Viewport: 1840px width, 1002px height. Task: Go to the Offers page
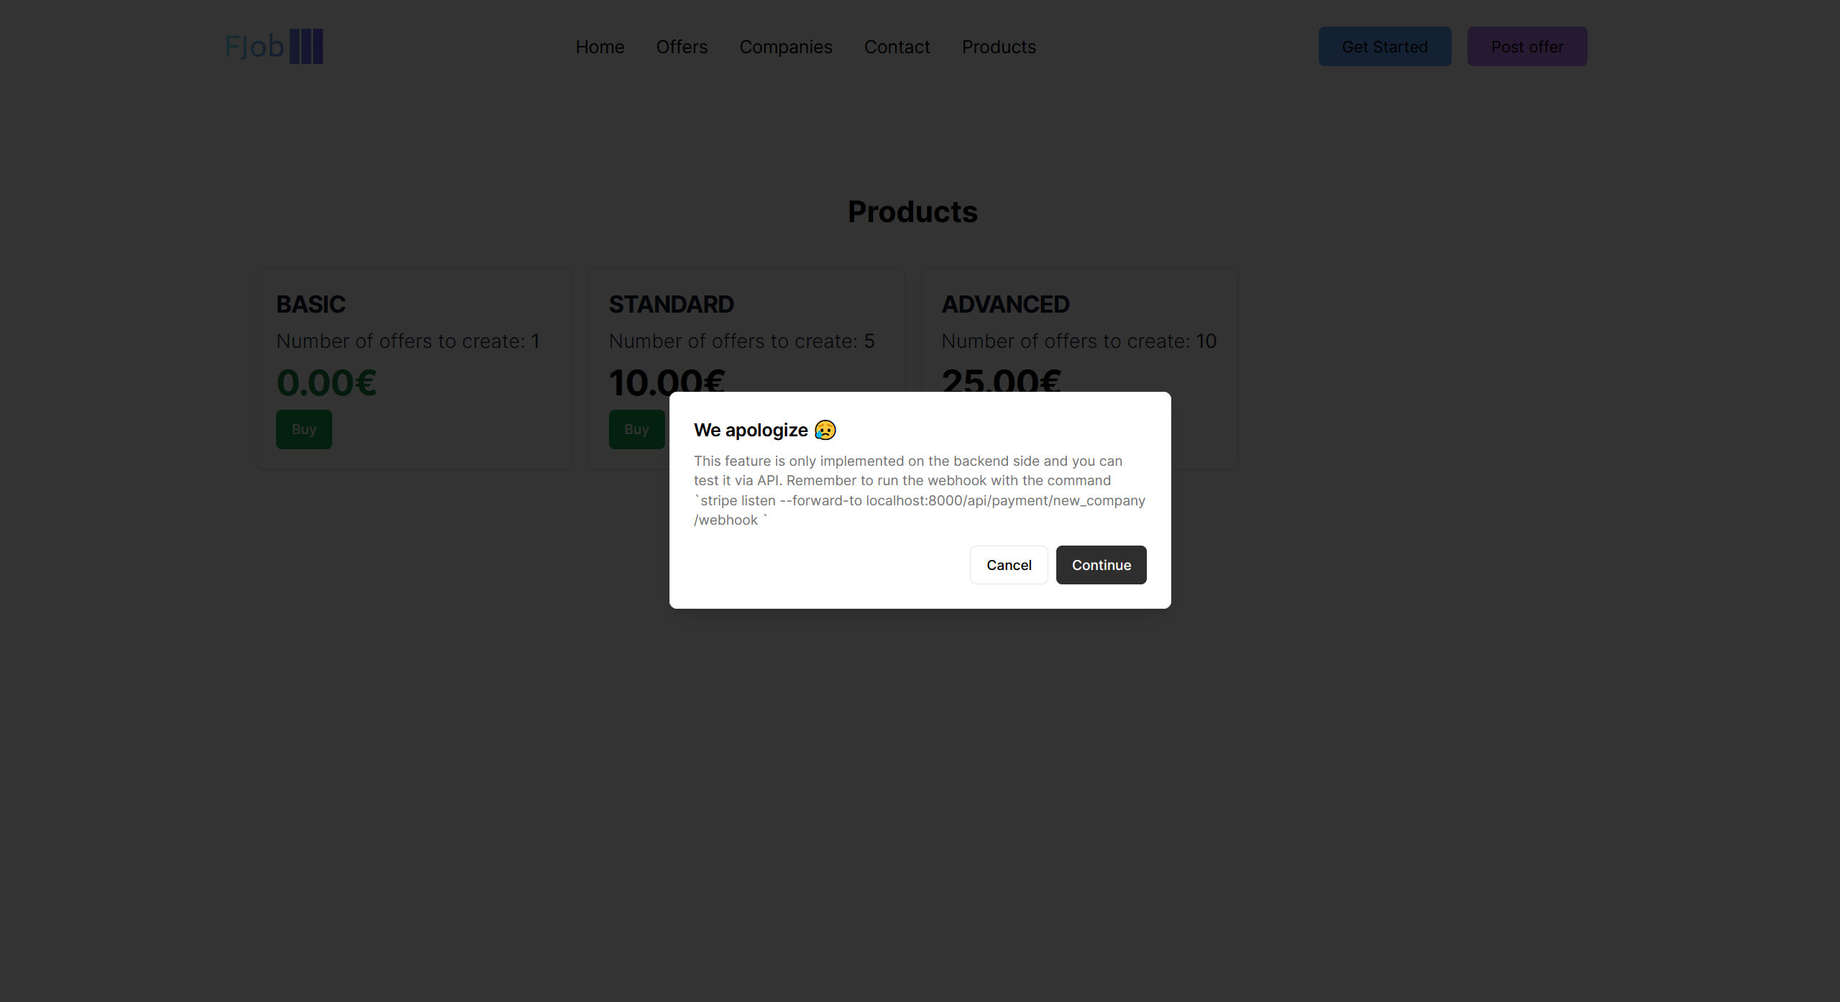pyautogui.click(x=682, y=47)
